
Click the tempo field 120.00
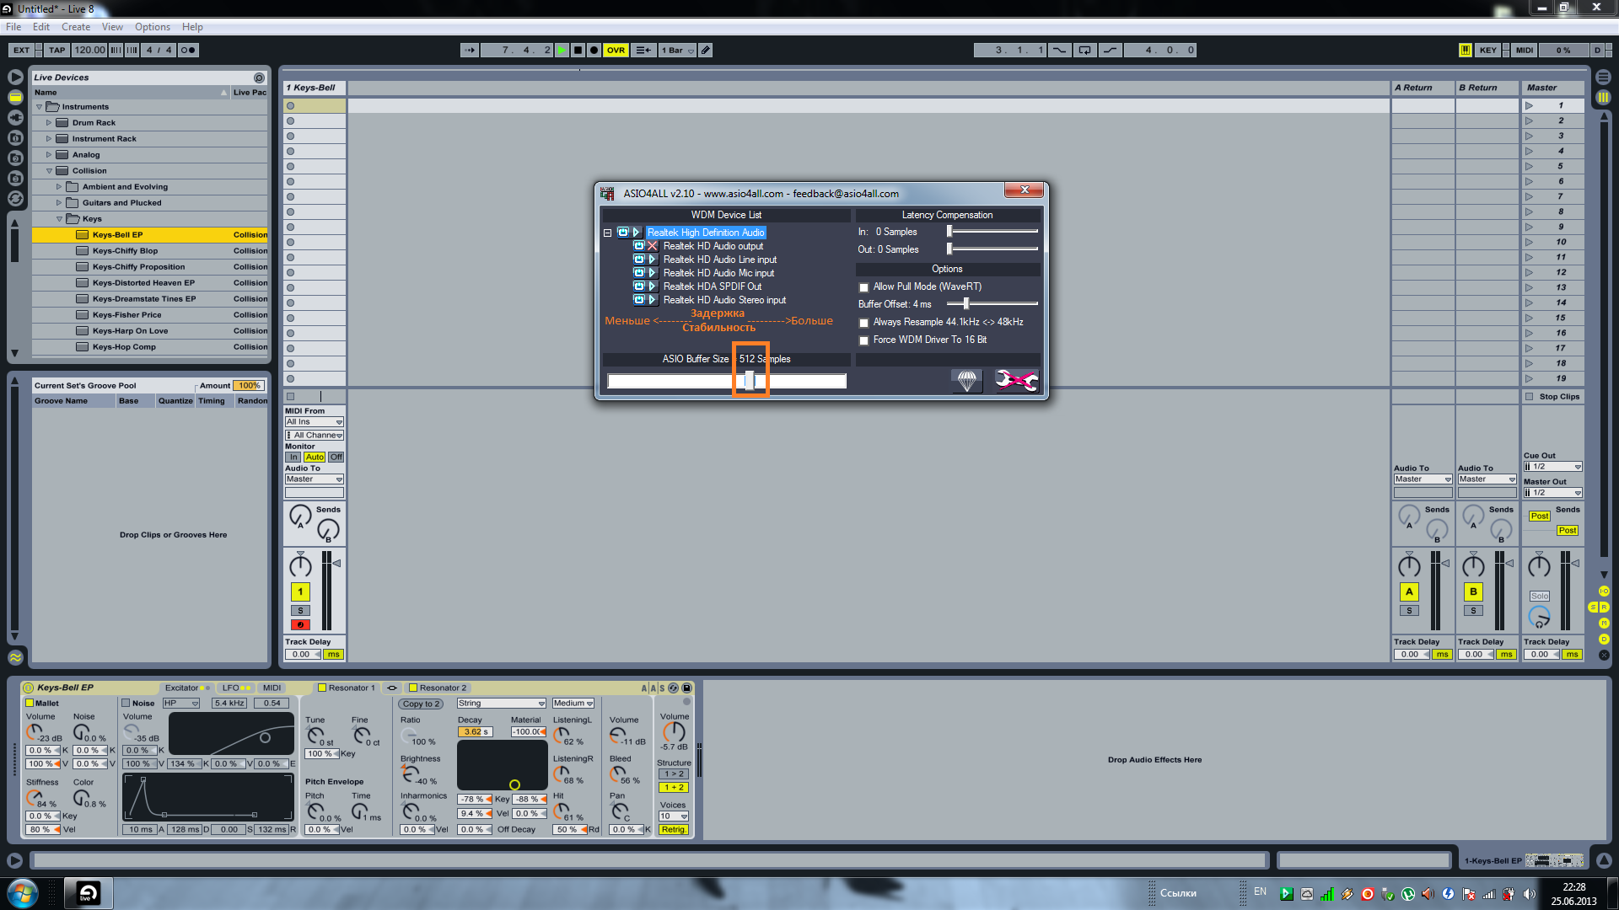click(89, 51)
